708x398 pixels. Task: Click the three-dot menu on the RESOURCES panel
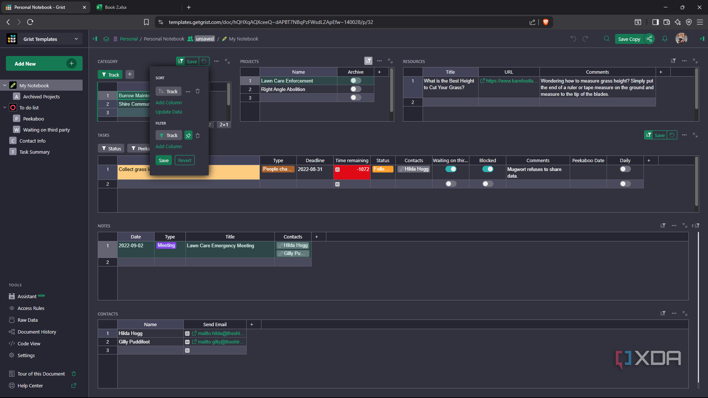click(684, 61)
